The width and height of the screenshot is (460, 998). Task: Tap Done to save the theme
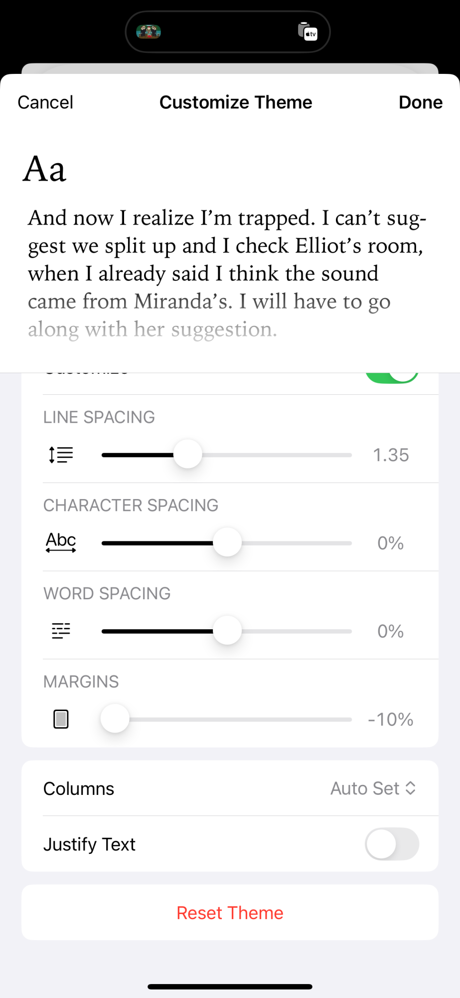pos(420,102)
